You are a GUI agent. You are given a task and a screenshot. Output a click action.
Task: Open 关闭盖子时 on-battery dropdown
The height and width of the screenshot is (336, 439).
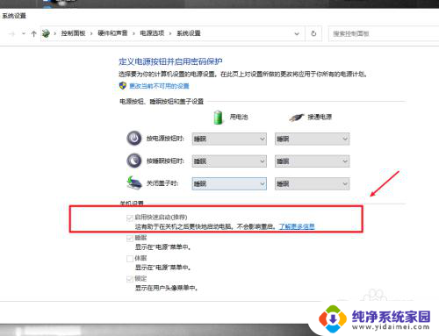point(229,183)
